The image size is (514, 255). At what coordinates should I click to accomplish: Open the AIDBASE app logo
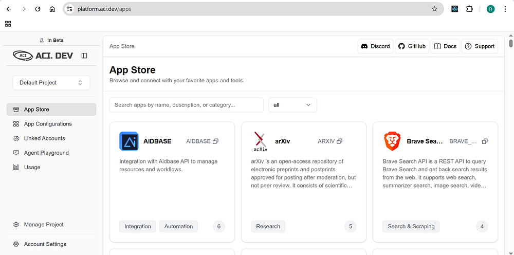tap(129, 141)
